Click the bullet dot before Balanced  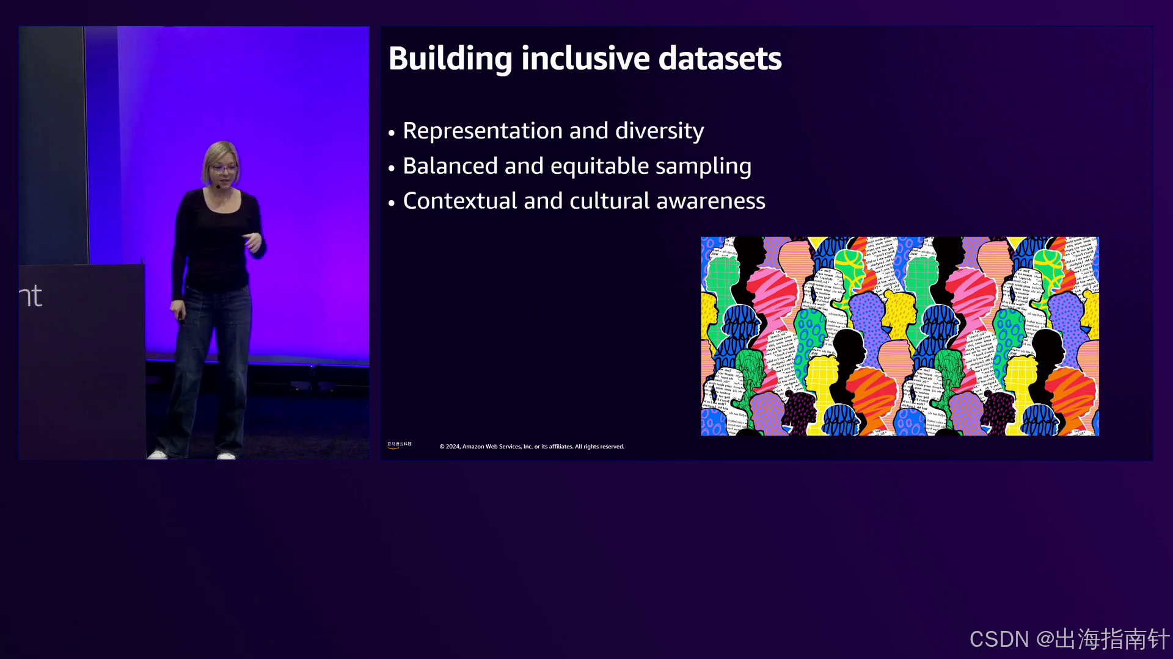point(392,168)
